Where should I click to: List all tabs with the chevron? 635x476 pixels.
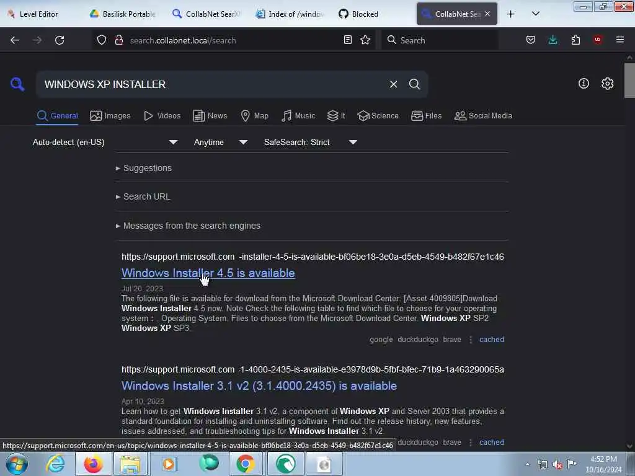535,14
